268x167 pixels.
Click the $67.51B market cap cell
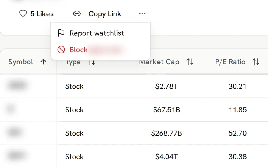pos(166,110)
